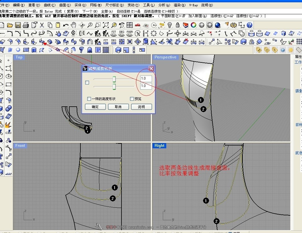The height and width of the screenshot is (233, 302).
Task: Click the blue Render sphere icon
Action: pos(218,25)
